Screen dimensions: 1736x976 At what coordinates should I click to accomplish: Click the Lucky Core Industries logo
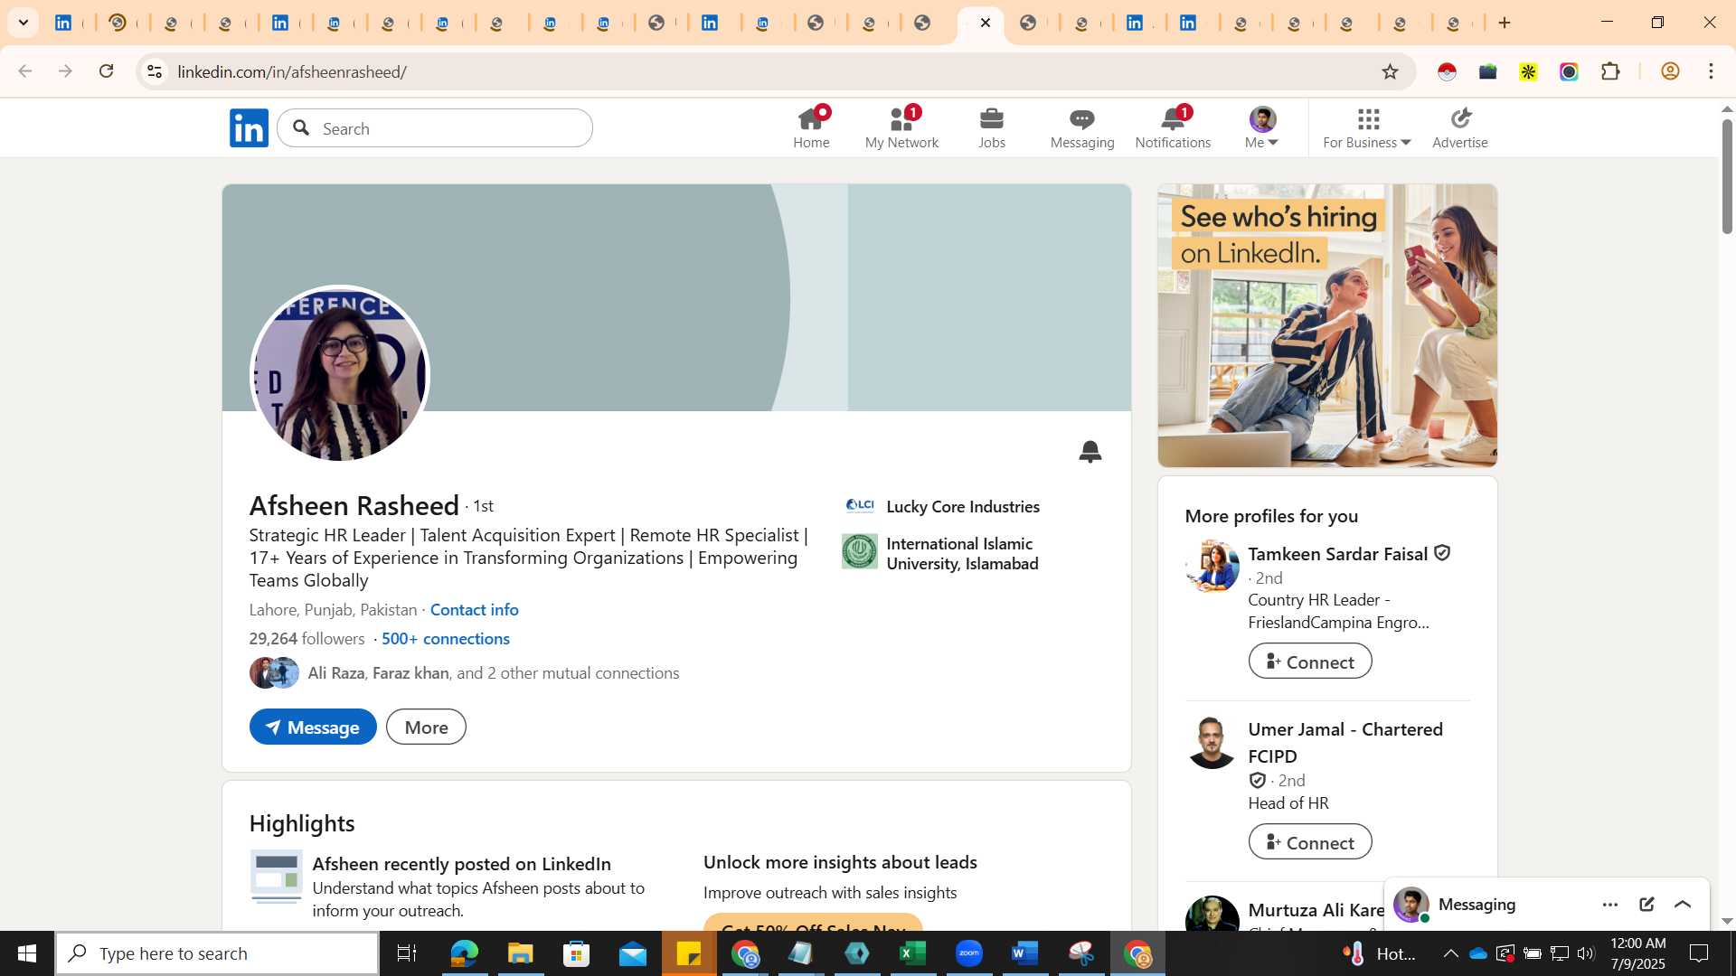click(860, 506)
